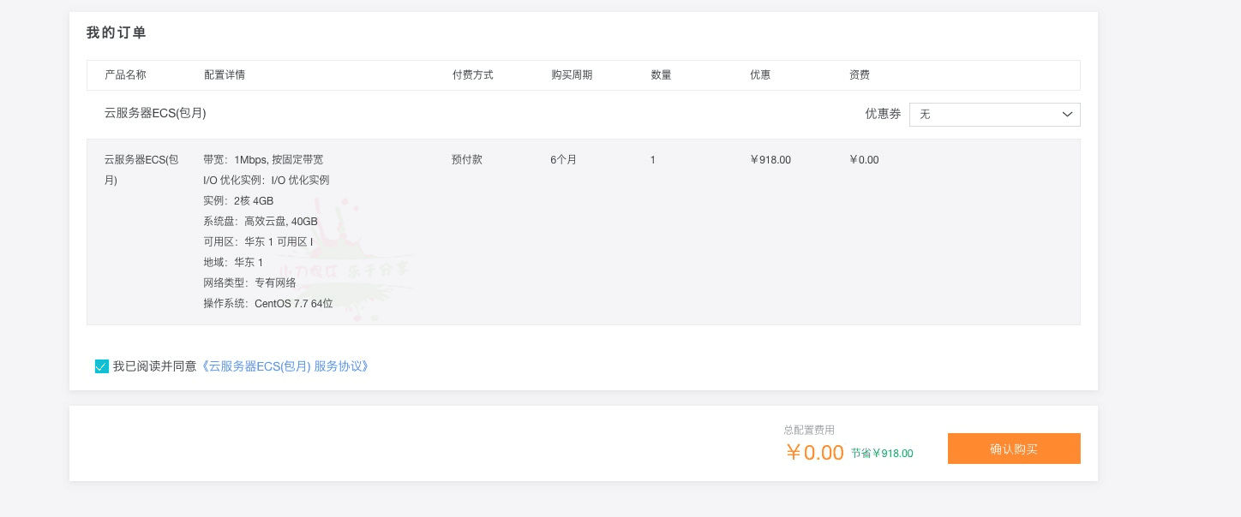Click the 操作系统 CentOS 7.7 64位 detail line
This screenshot has height=517, width=1241.
(x=268, y=304)
